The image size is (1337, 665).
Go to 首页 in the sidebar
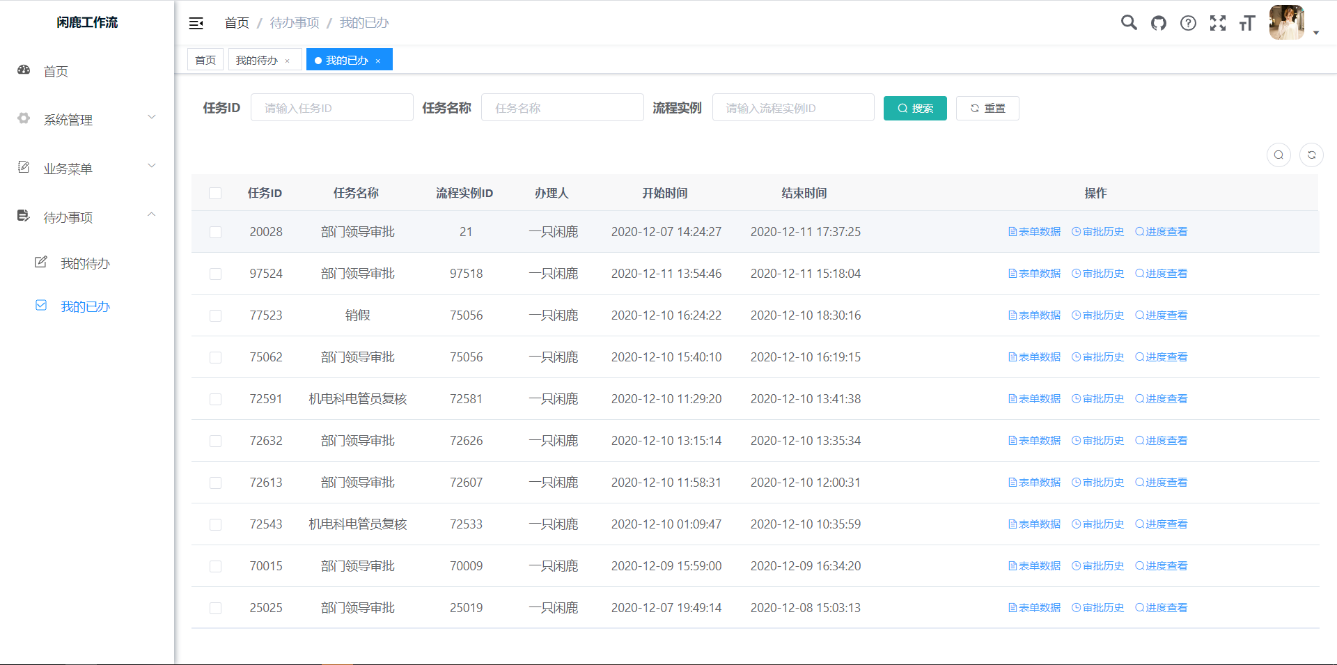click(87, 71)
